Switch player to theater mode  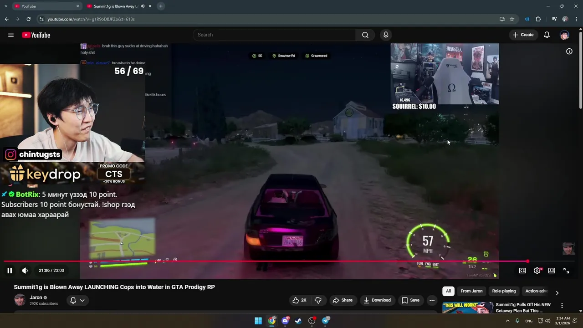[x=552, y=271]
